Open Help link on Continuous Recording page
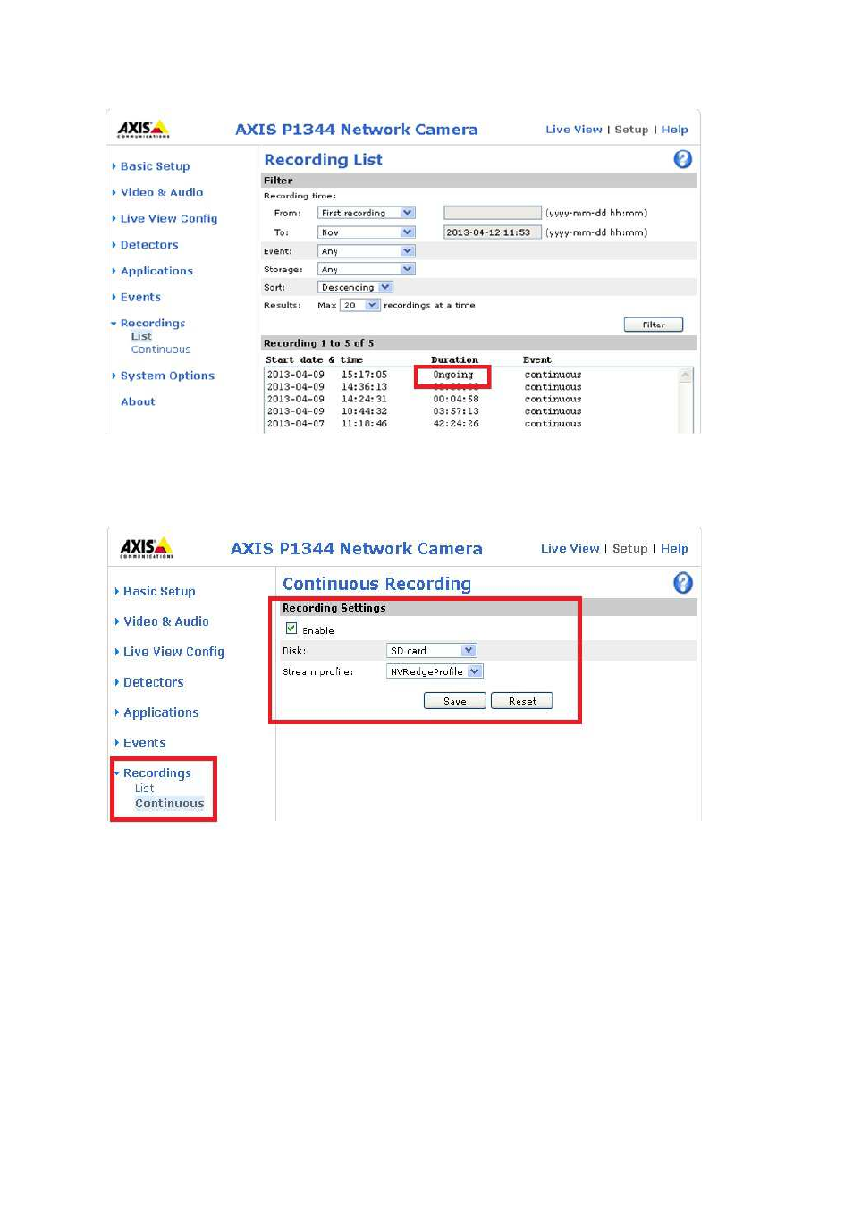Screen dimensions: 853x1207 tap(674, 549)
